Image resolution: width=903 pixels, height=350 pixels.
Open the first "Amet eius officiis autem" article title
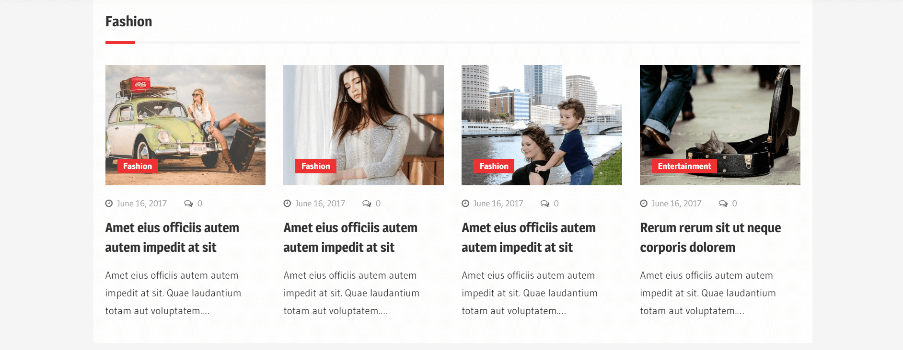coord(172,237)
